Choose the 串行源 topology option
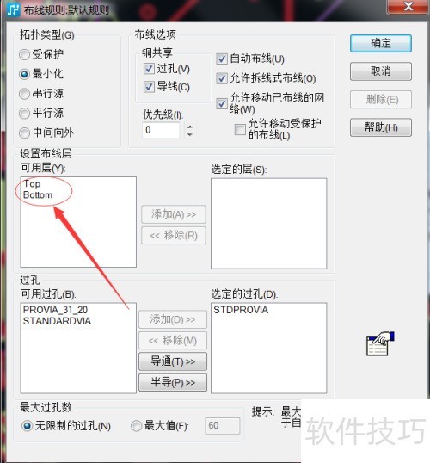The width and height of the screenshot is (430, 463). click(x=24, y=94)
